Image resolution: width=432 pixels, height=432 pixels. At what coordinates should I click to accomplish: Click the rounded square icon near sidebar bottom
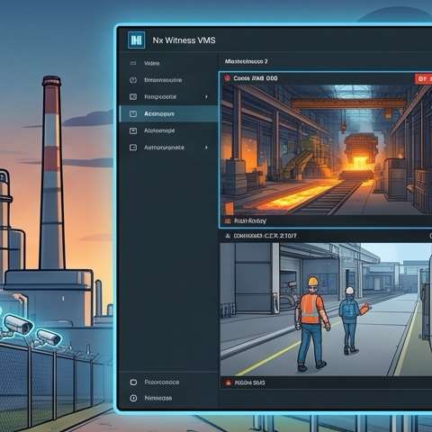[x=133, y=382]
